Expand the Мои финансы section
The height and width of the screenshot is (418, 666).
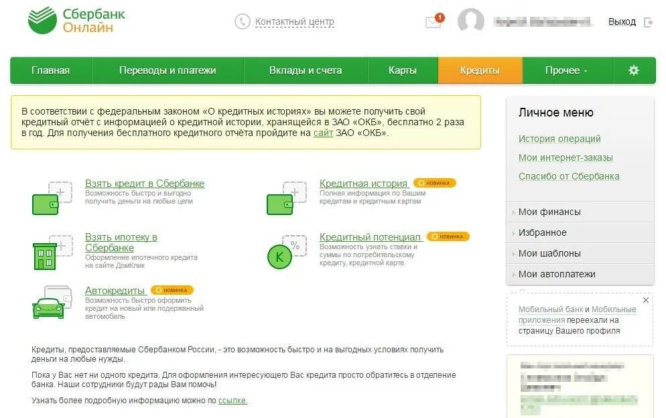click(580, 212)
